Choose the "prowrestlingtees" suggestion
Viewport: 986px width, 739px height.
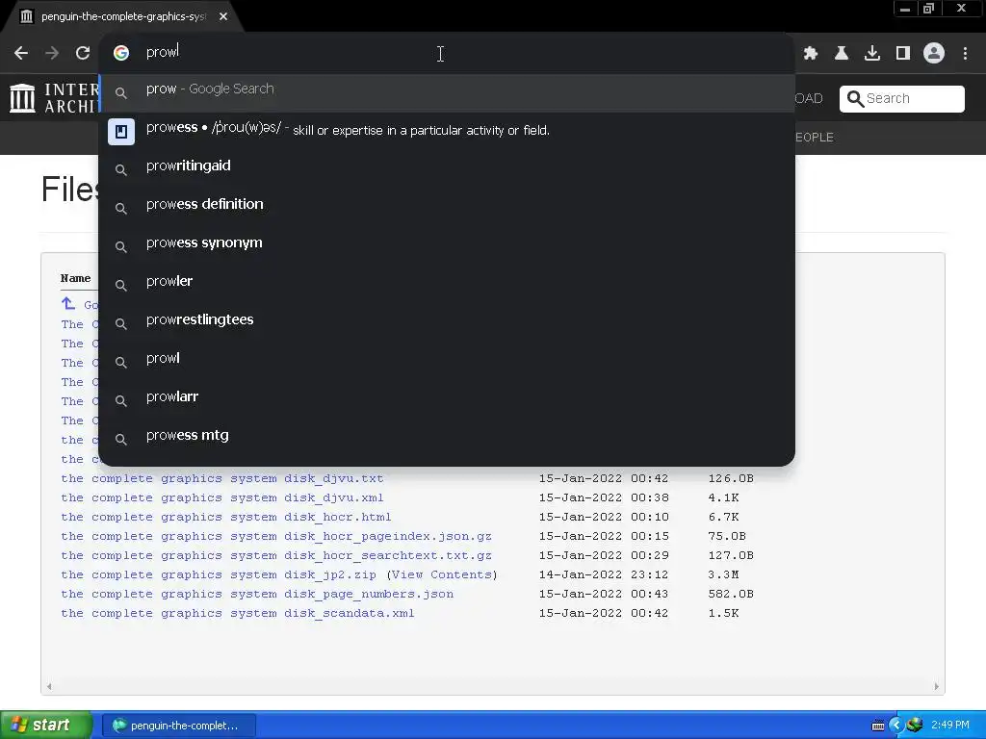[447, 323]
